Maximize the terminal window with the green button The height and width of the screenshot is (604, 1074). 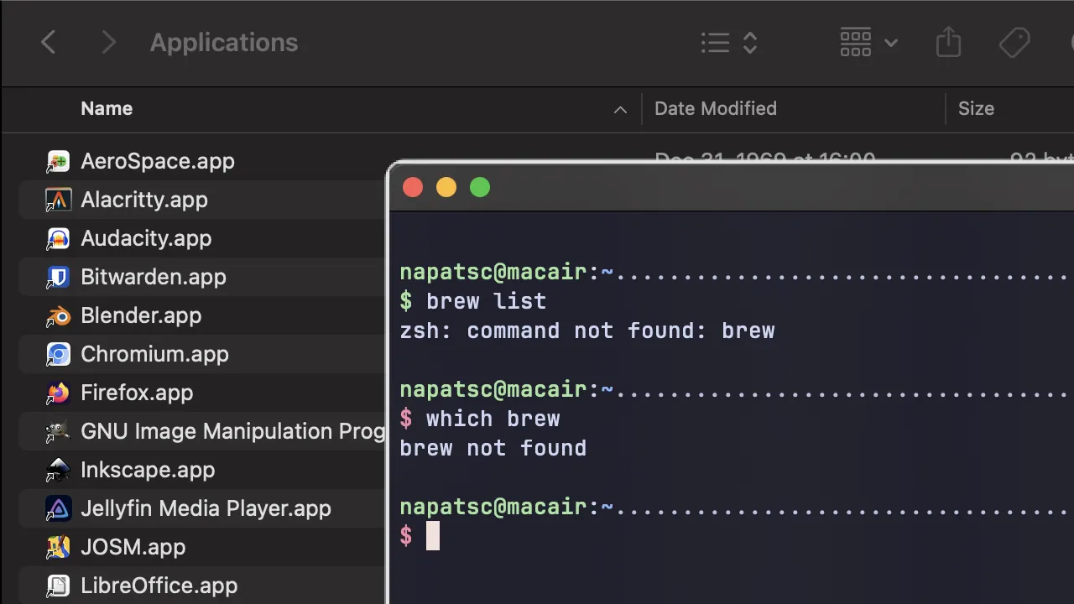click(x=480, y=188)
